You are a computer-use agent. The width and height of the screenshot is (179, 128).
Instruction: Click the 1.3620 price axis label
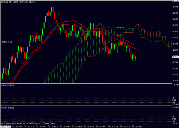(176, 38)
